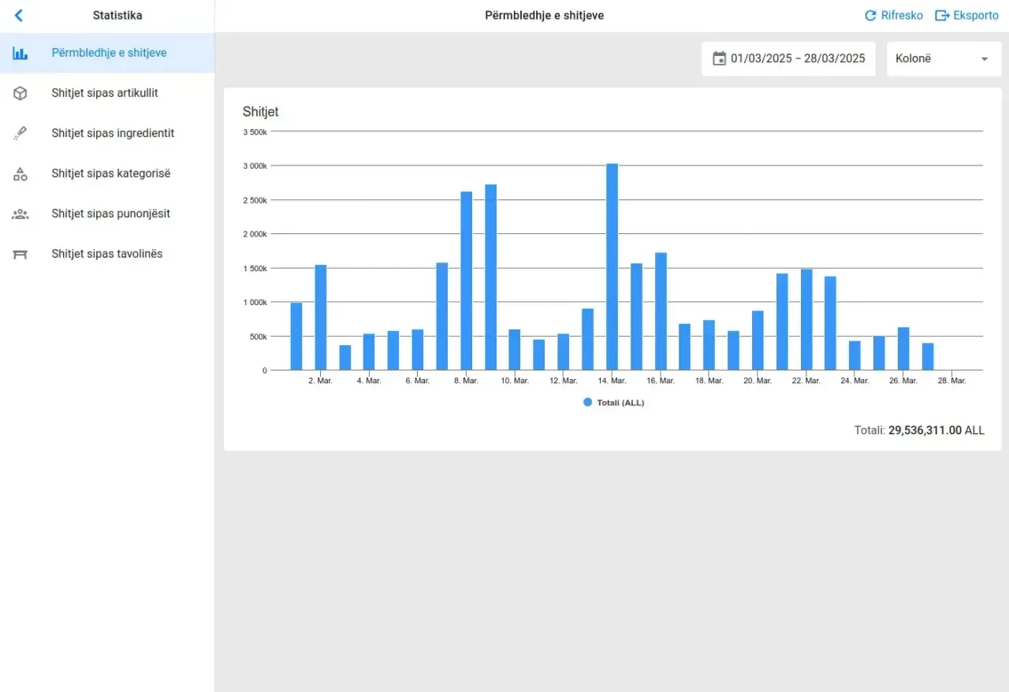This screenshot has width=1009, height=692.
Task: Open Shitjet sipas punonjësit report
Action: [107, 214]
